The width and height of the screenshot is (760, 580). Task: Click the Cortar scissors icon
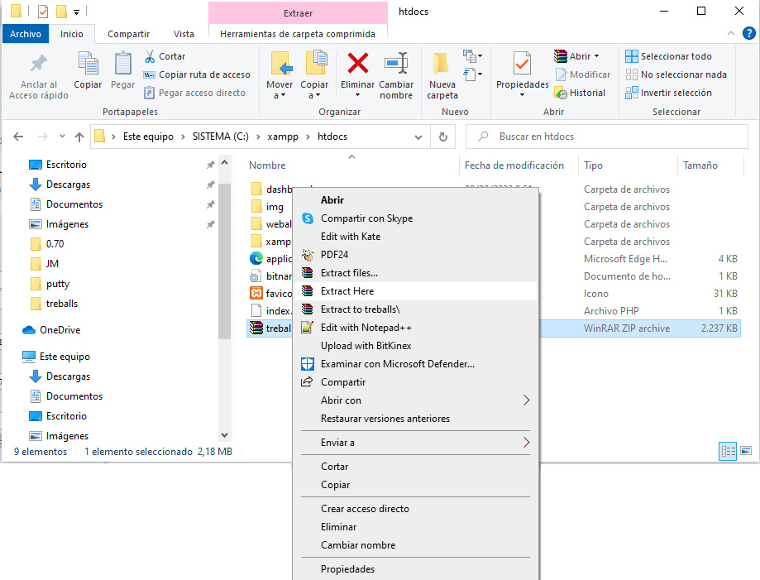pos(150,56)
